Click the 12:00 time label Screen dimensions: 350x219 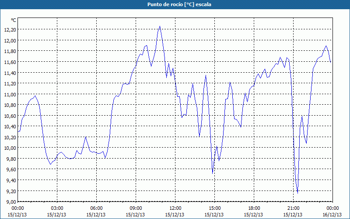tap(175, 208)
